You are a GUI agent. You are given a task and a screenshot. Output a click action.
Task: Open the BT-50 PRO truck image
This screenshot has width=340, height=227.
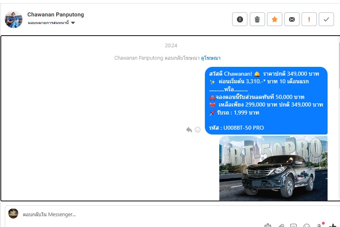[273, 168]
